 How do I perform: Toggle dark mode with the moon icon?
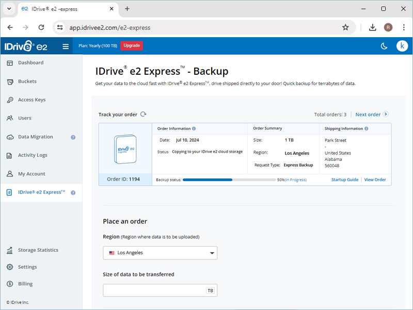(384, 46)
